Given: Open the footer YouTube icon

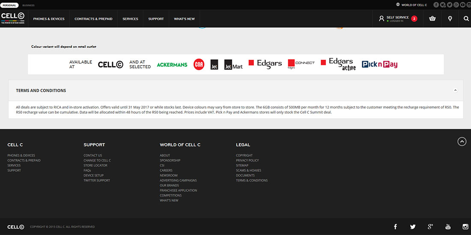Looking at the screenshot, I should pos(448,226).
